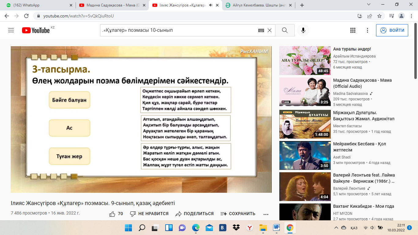Screen dimensions: 418x235
Task: Open the Chrome three-dot menu
Action: (412, 16)
